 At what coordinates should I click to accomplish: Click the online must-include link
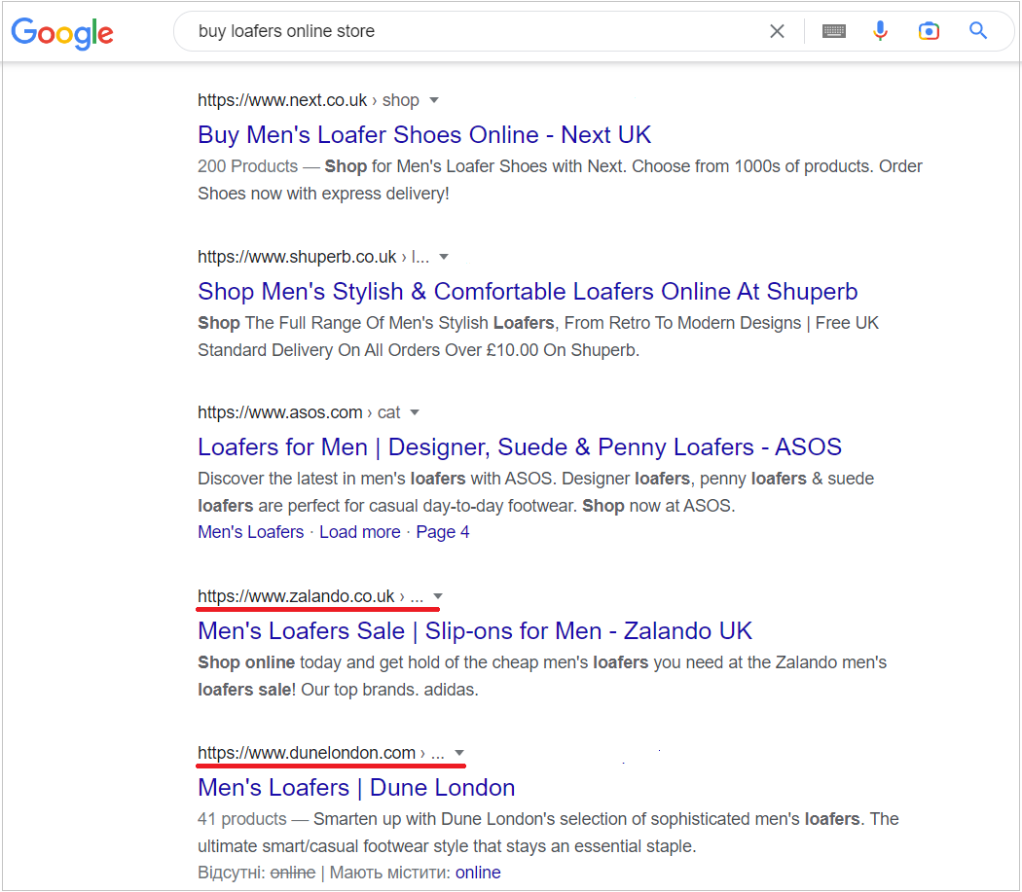478,873
